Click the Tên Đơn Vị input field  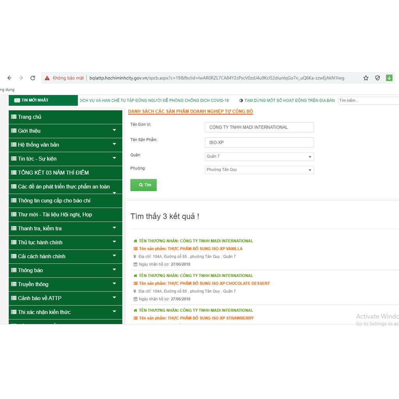[259, 127]
